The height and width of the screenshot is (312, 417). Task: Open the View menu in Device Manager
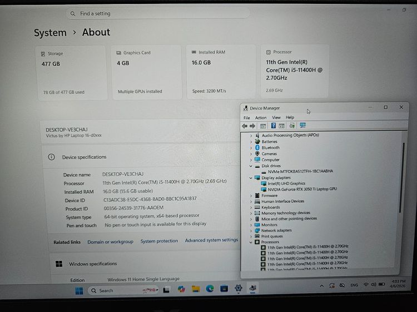click(x=276, y=117)
